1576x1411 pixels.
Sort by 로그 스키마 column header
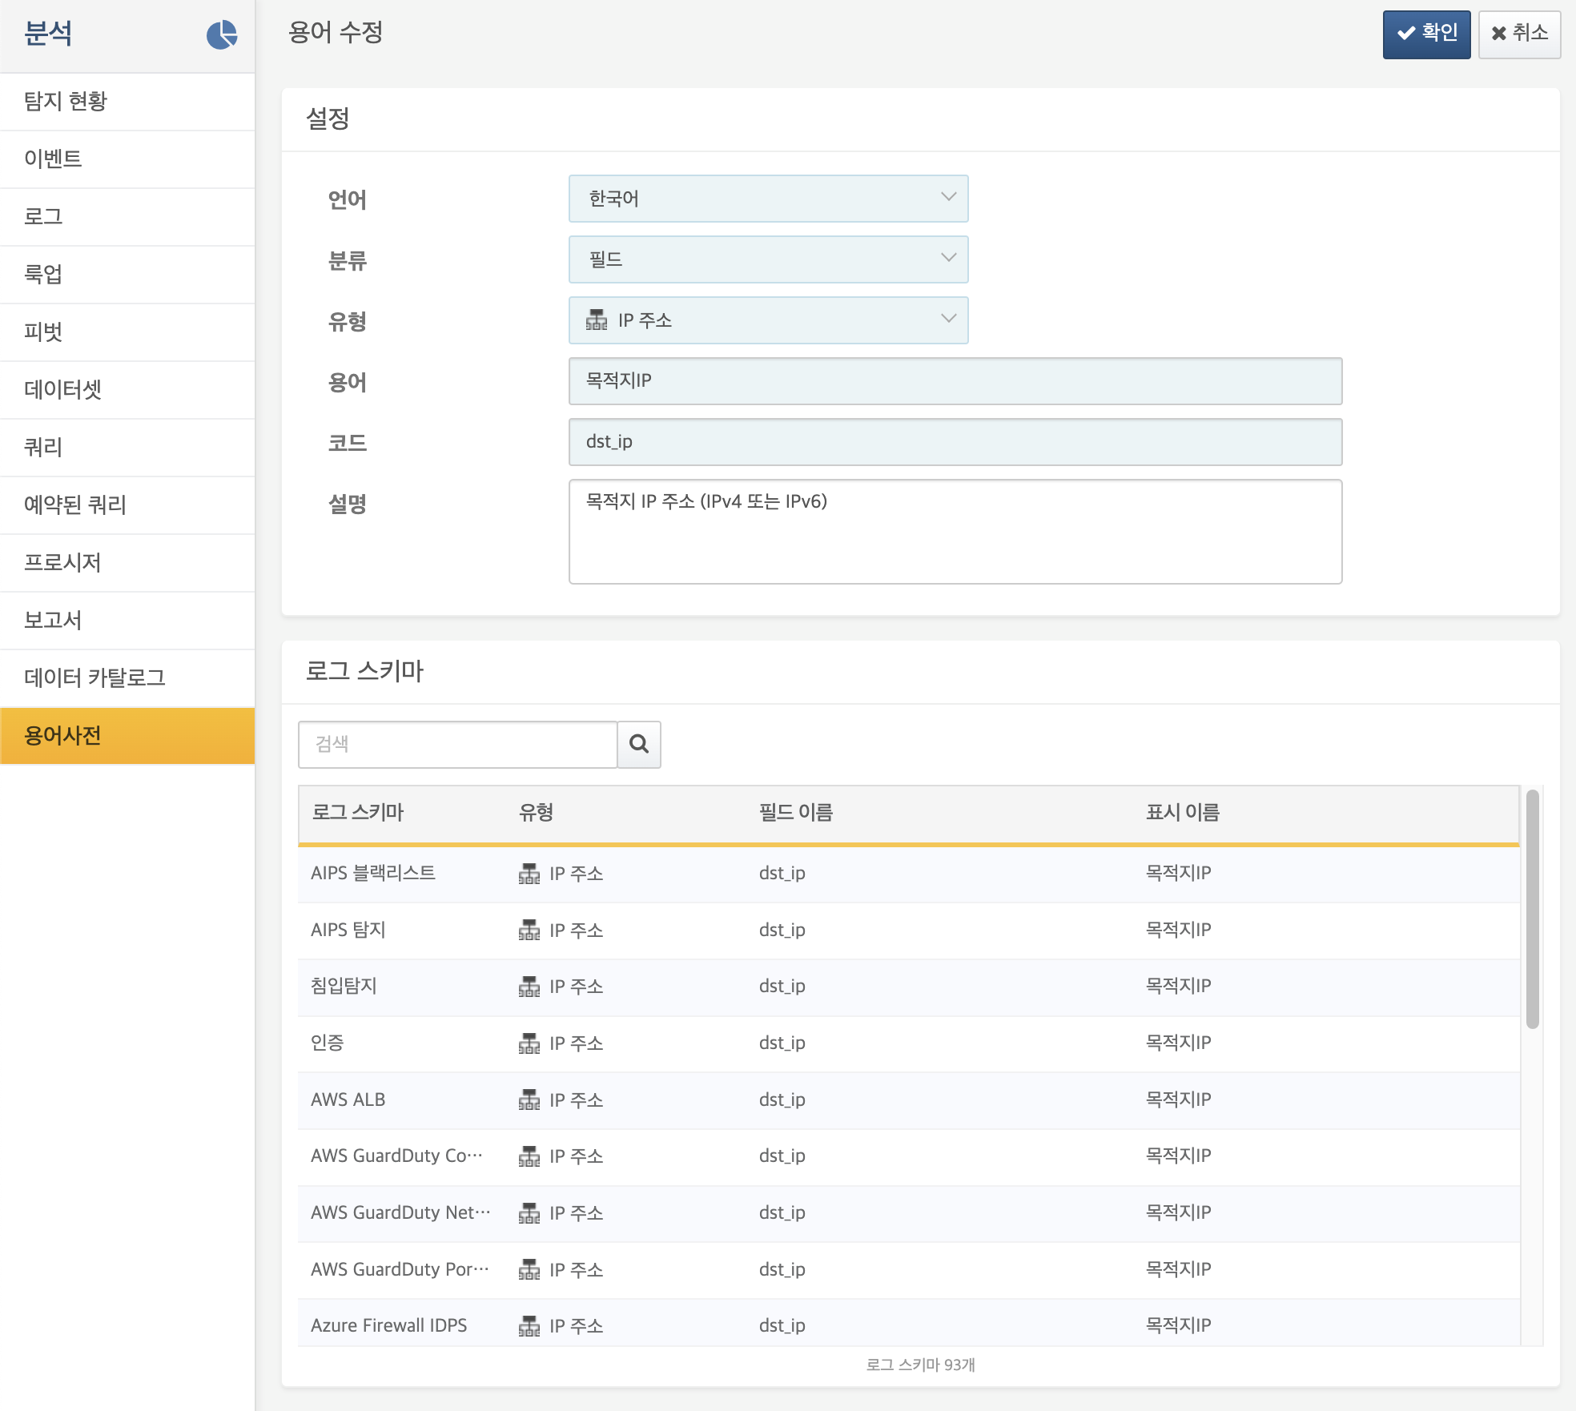tap(357, 813)
